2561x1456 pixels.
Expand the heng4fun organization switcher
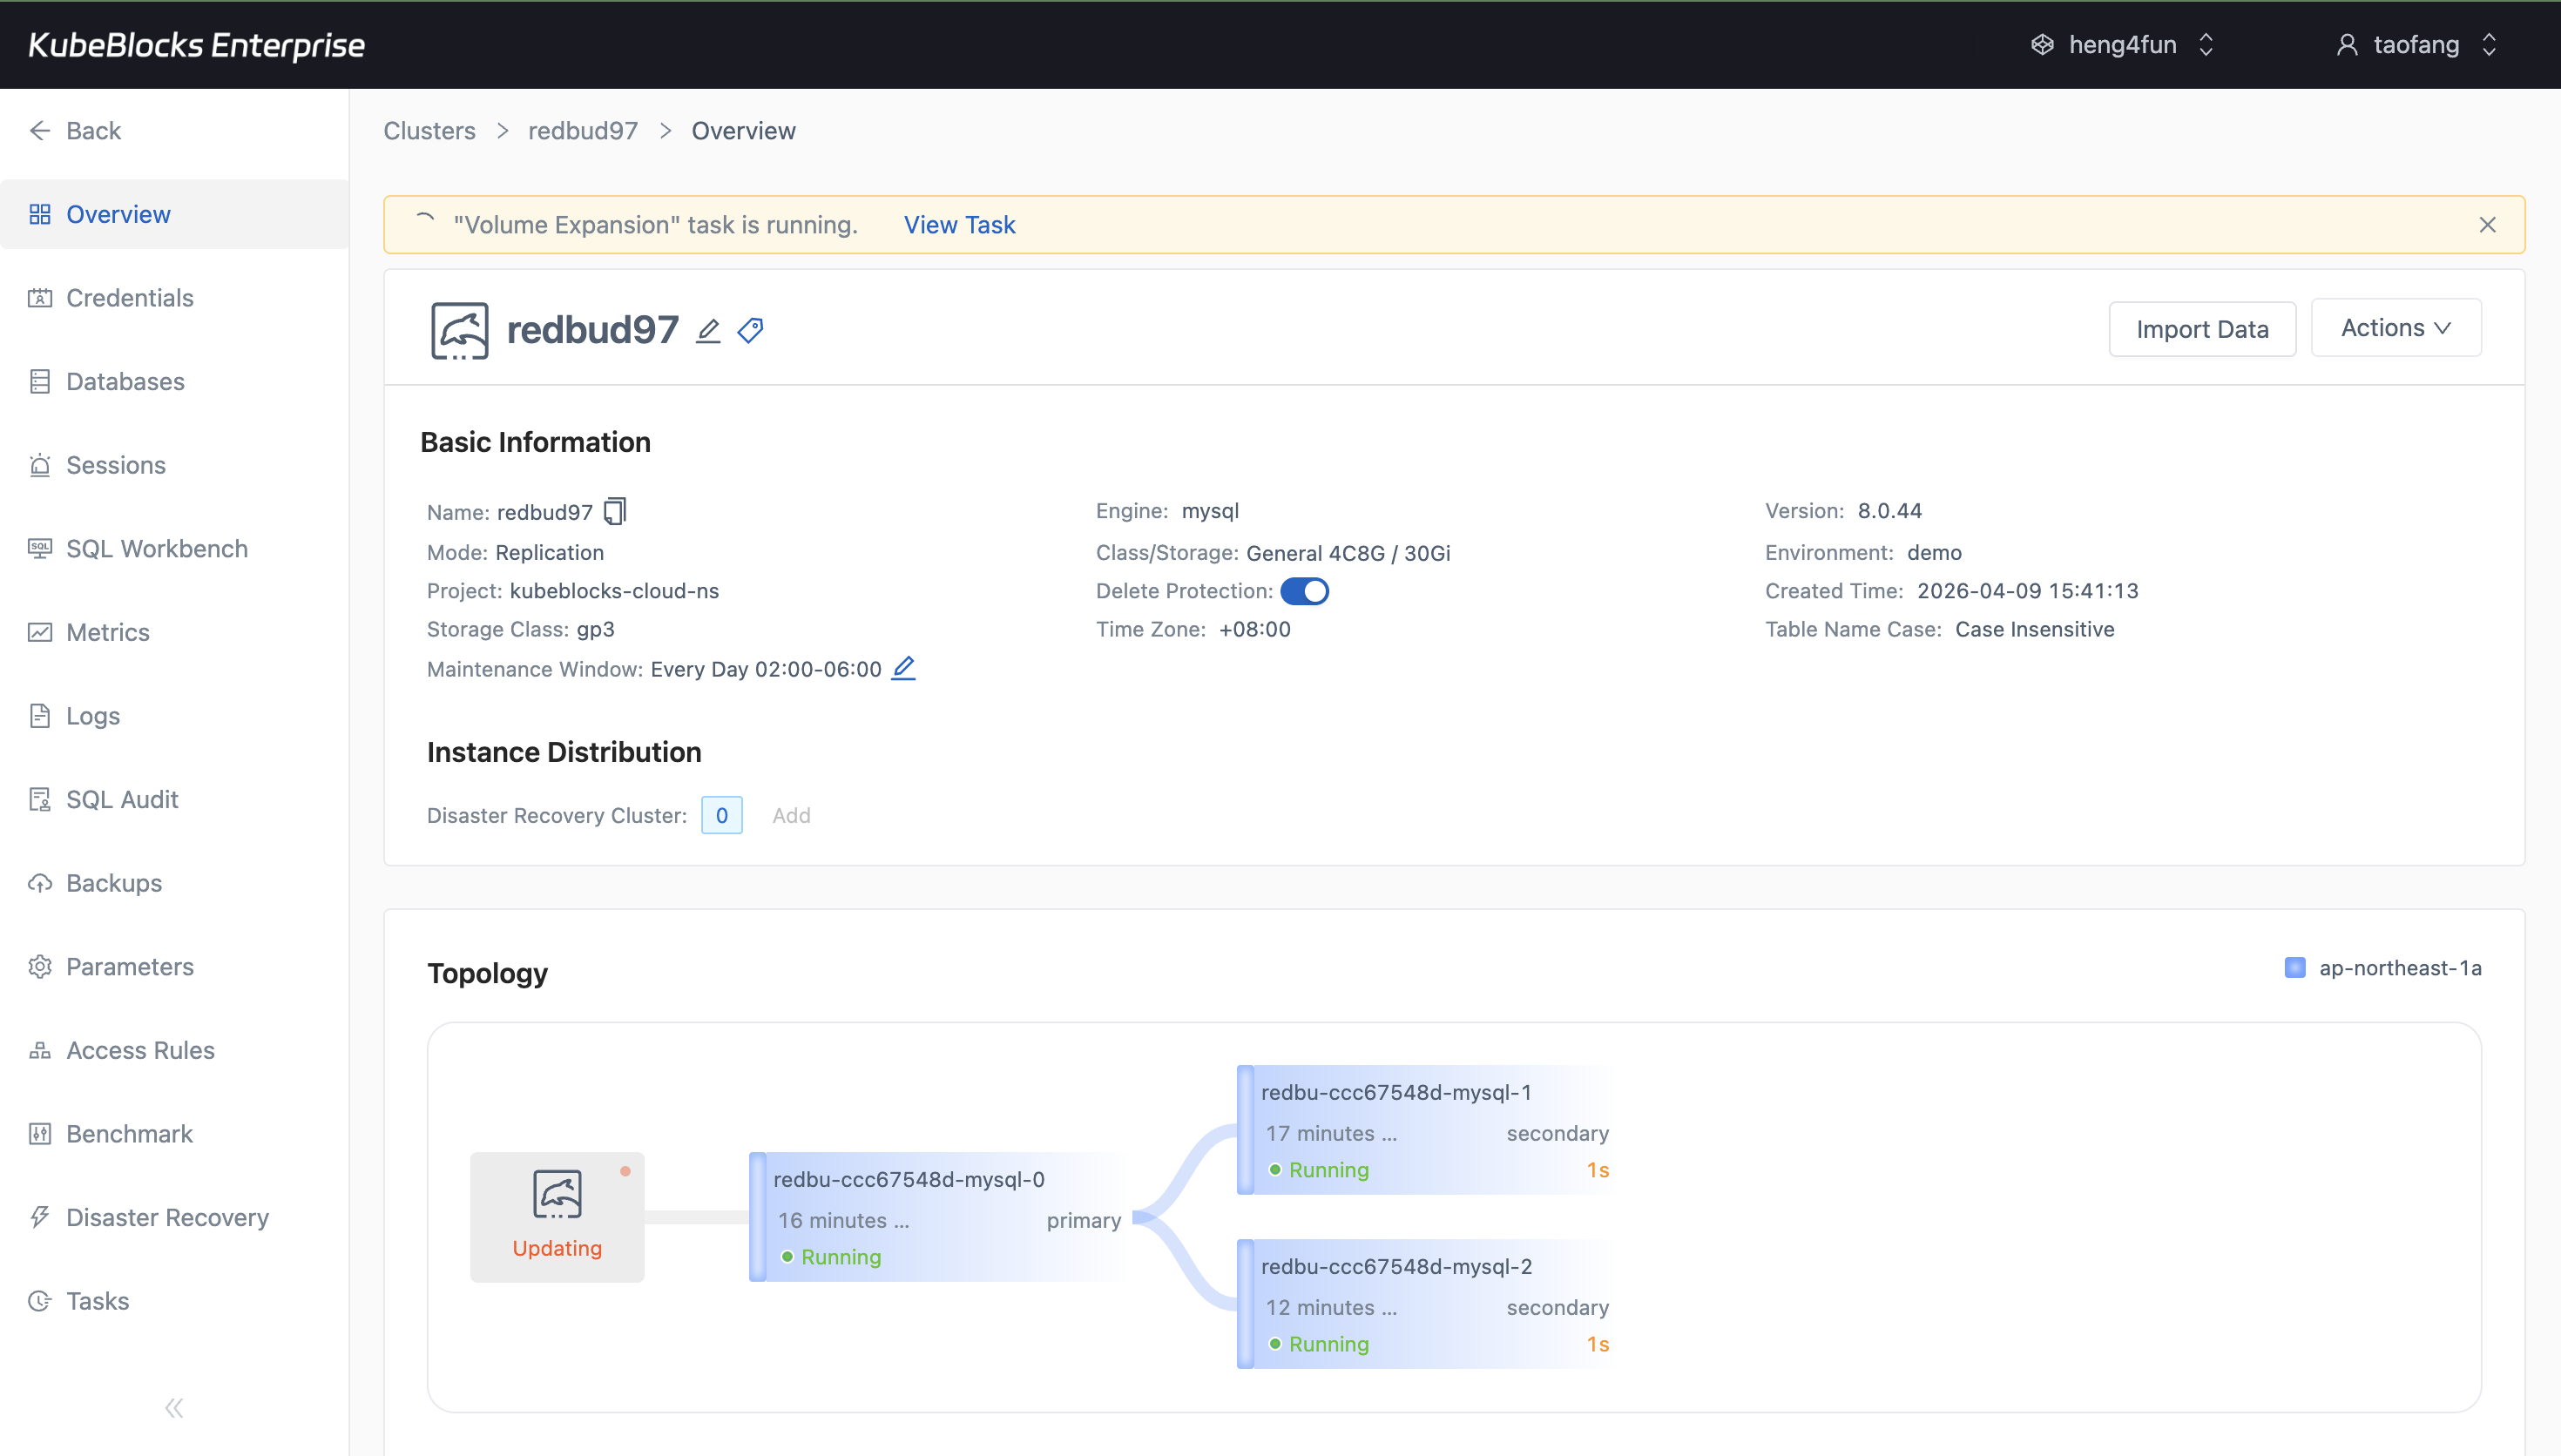pyautogui.click(x=2122, y=44)
